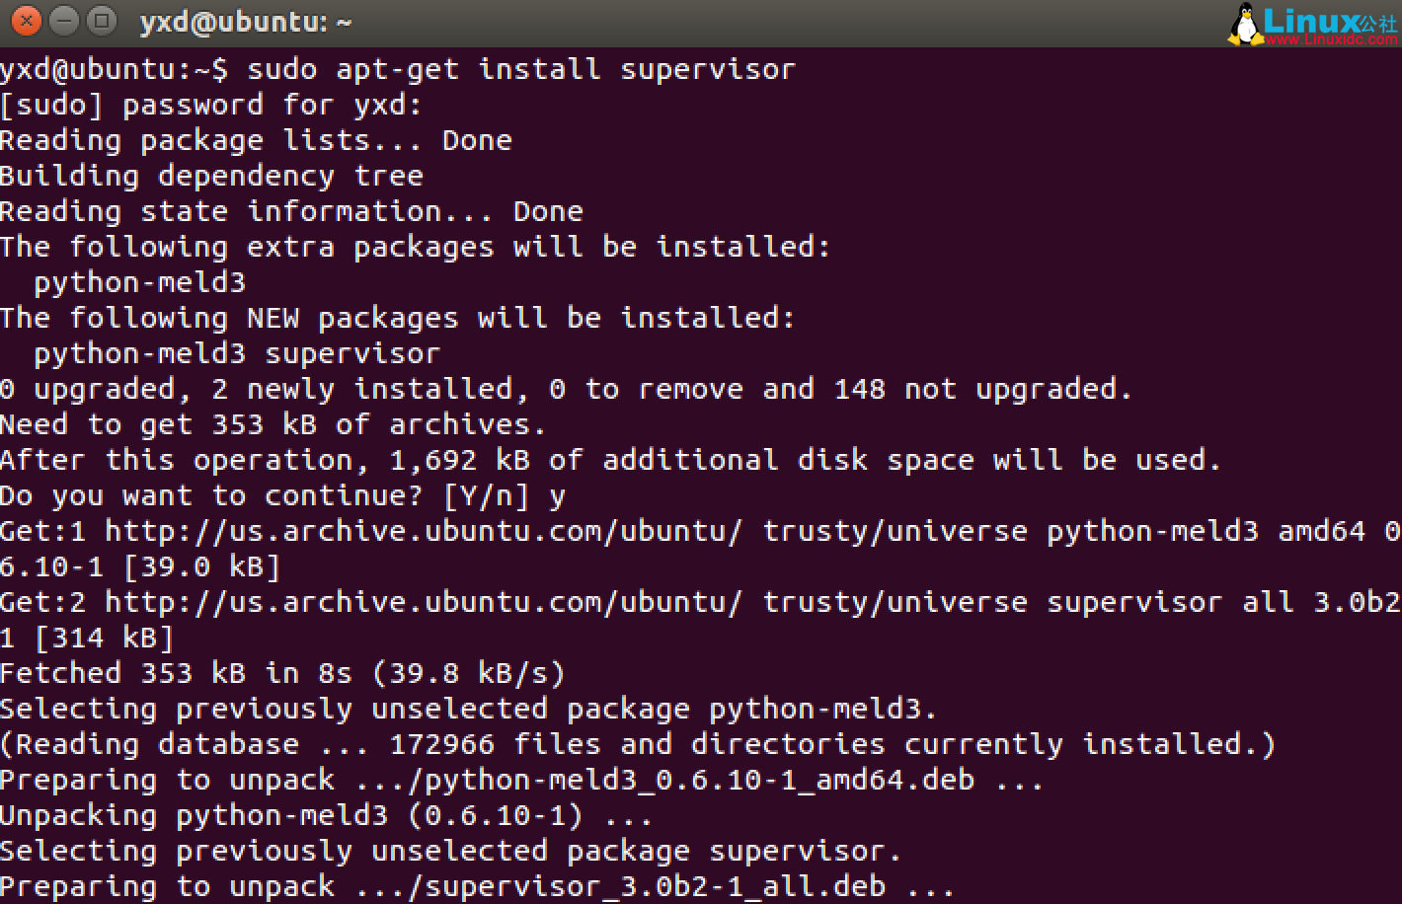Click the 'Need to get 353 kB' line
This screenshot has width=1402, height=904.
point(273,424)
